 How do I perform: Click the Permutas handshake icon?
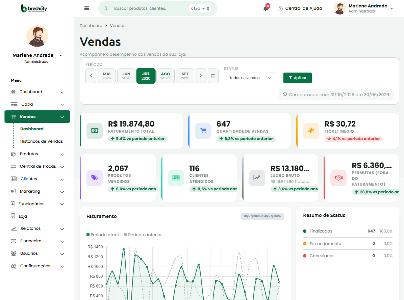click(338, 178)
